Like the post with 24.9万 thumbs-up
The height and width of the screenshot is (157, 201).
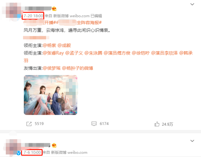(x=157, y=124)
